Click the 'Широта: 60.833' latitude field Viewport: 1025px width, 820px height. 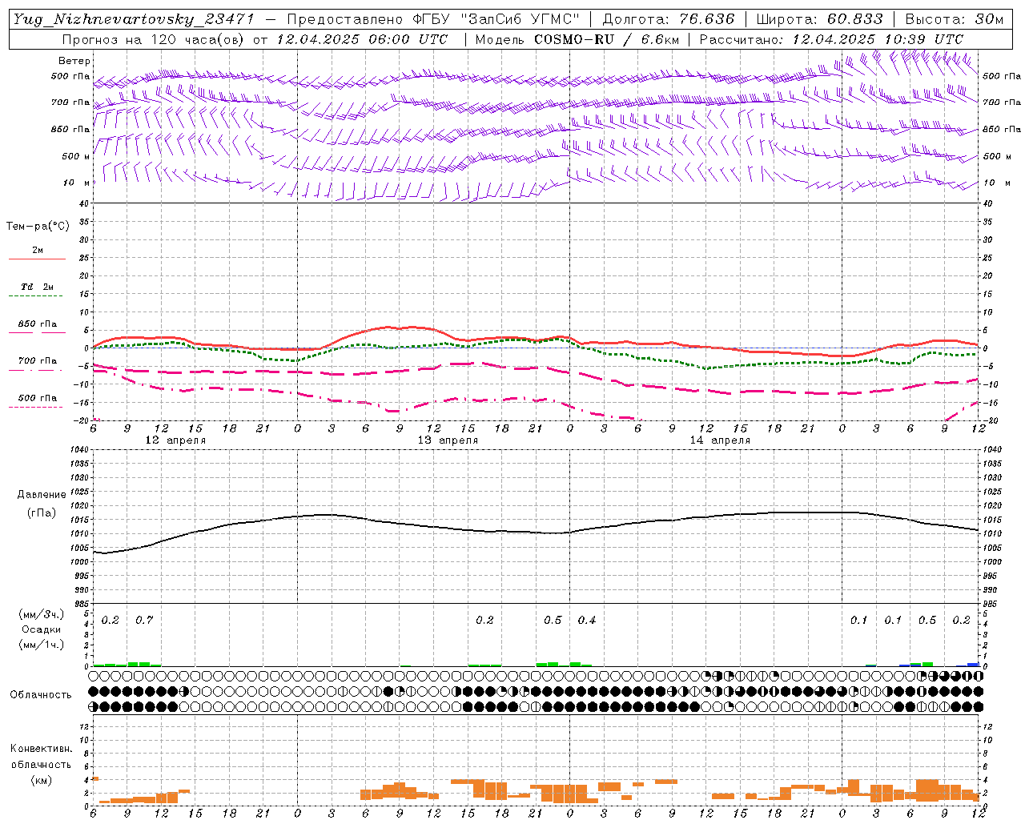pyautogui.click(x=819, y=19)
